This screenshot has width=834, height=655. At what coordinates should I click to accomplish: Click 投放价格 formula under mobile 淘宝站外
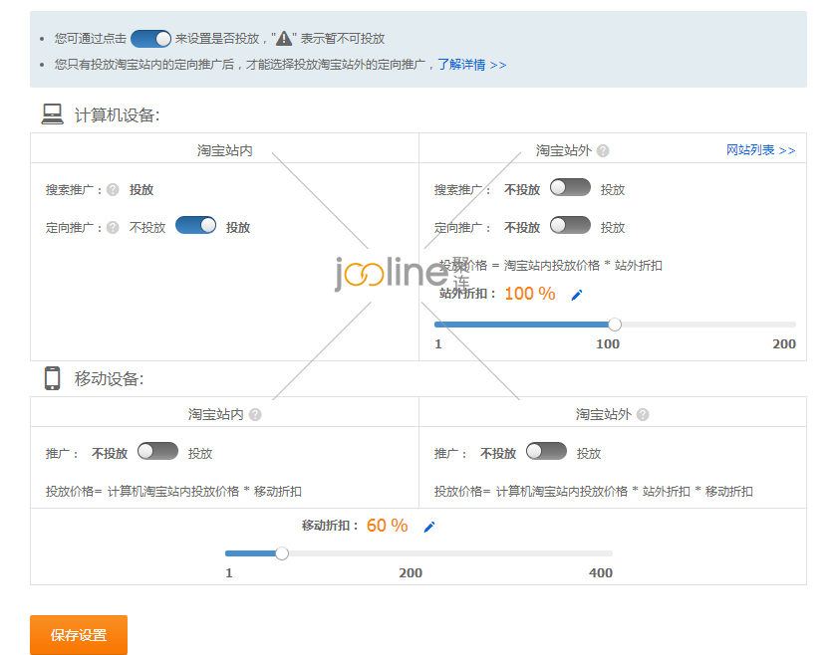594,492
